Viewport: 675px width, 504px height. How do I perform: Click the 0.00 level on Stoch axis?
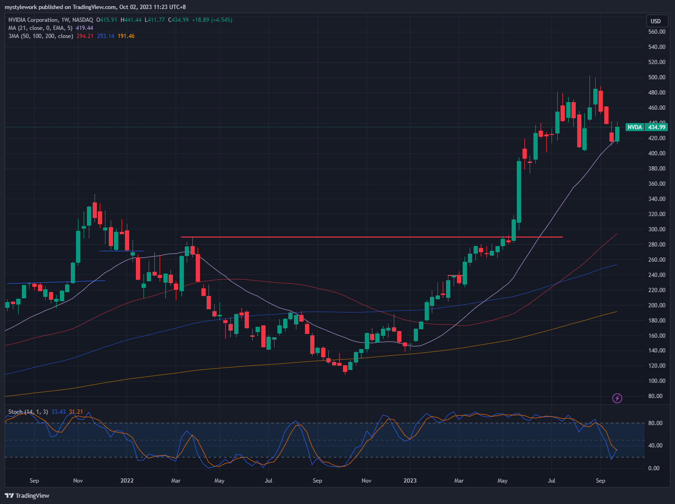click(654, 468)
